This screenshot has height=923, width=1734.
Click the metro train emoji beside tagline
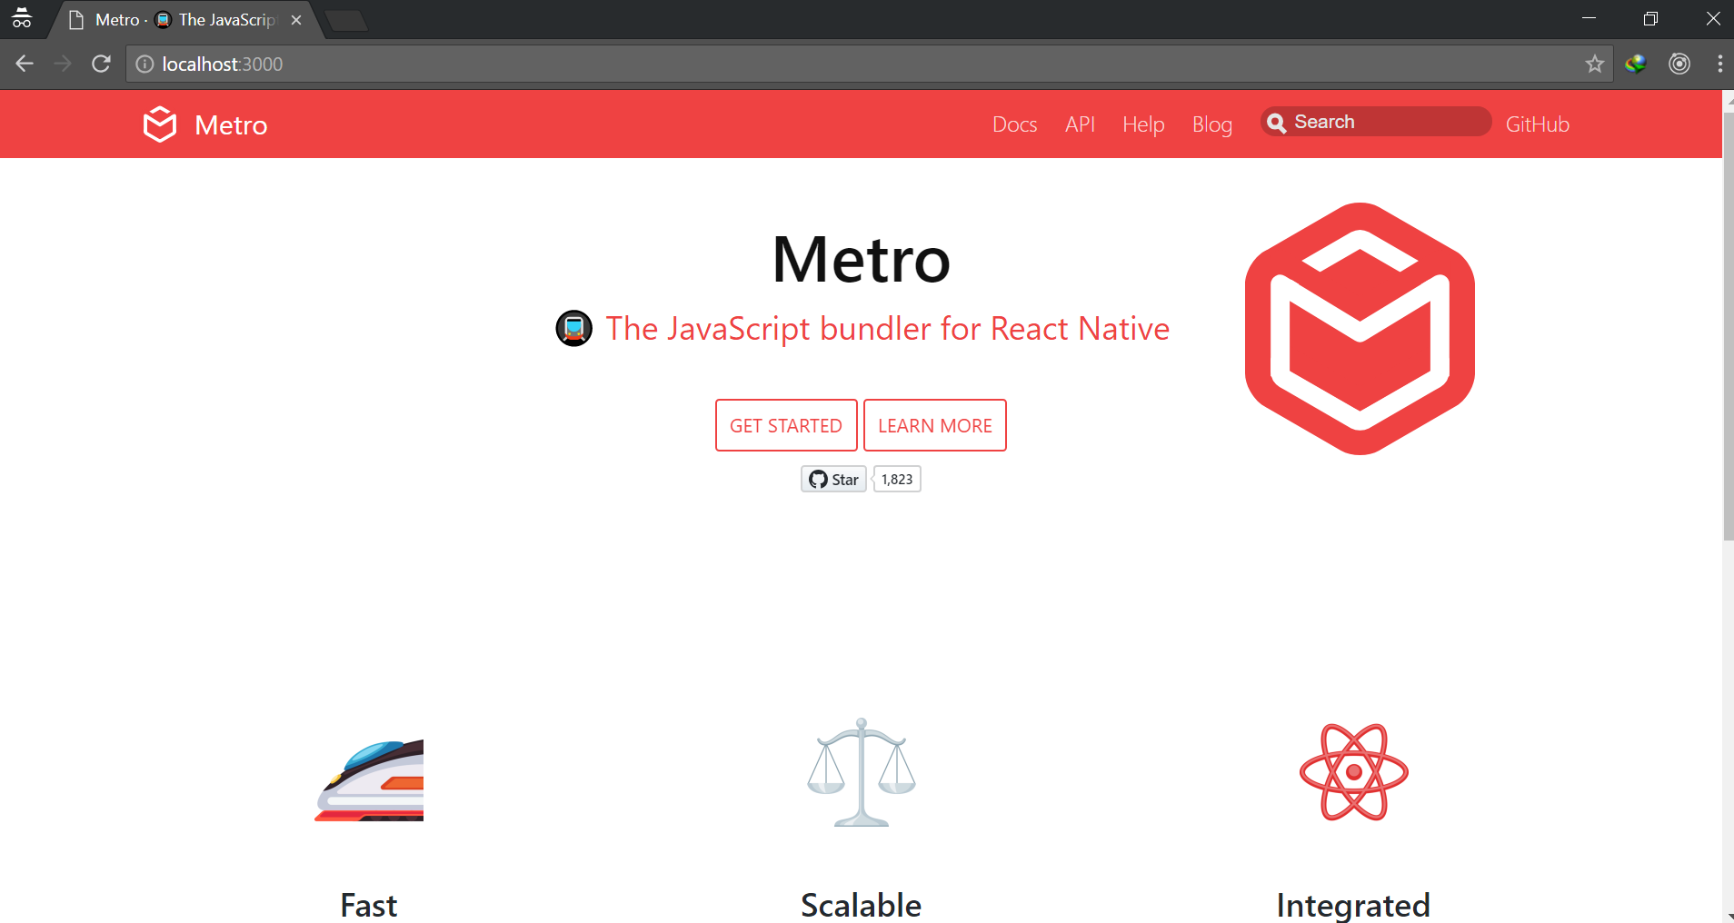point(574,328)
